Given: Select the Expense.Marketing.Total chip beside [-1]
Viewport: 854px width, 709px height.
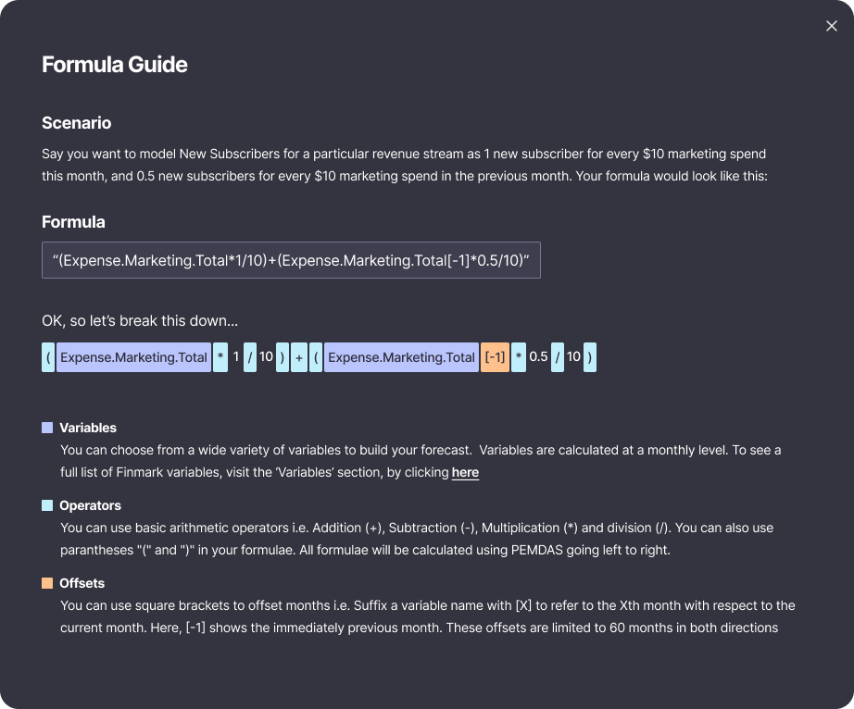Looking at the screenshot, I should [x=401, y=357].
